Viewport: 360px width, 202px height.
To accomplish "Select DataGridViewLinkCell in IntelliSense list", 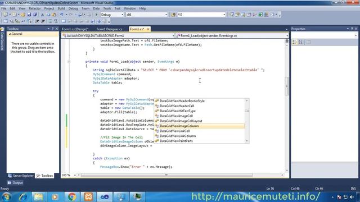I will pos(199,131).
